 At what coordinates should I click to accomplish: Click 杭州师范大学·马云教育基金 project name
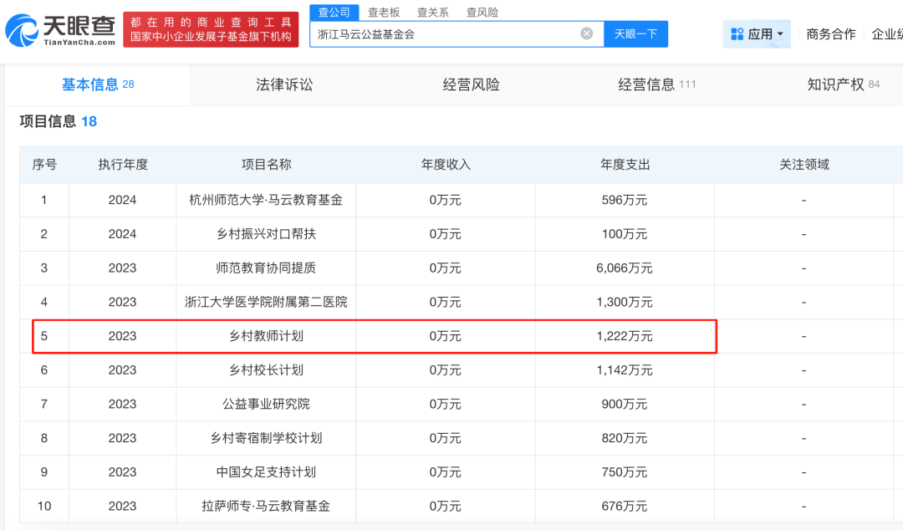(266, 200)
